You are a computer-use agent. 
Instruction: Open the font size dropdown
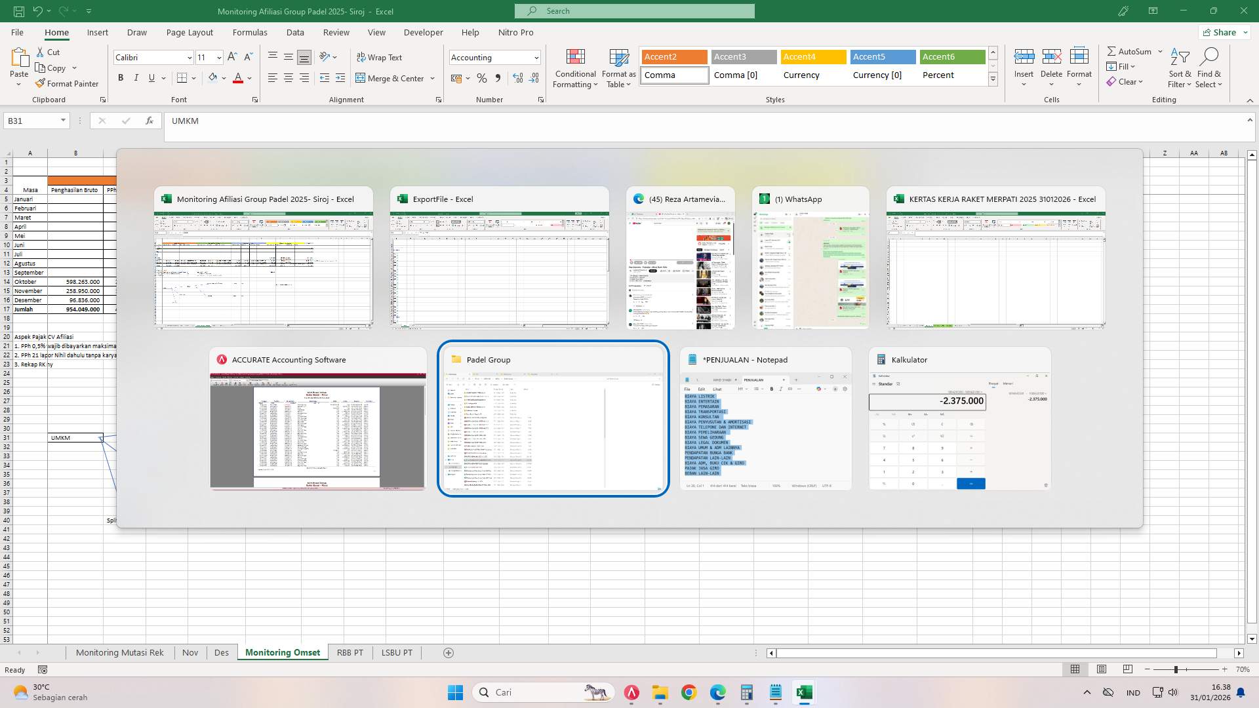click(218, 58)
